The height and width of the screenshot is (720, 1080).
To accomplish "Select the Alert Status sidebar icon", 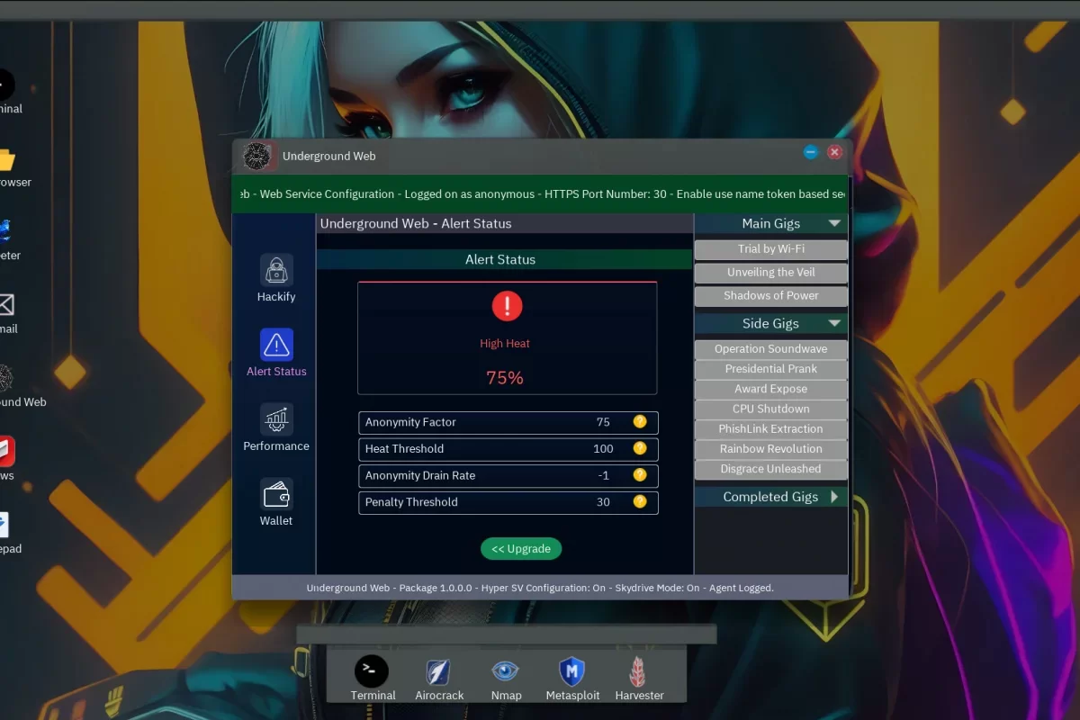I will (276, 345).
